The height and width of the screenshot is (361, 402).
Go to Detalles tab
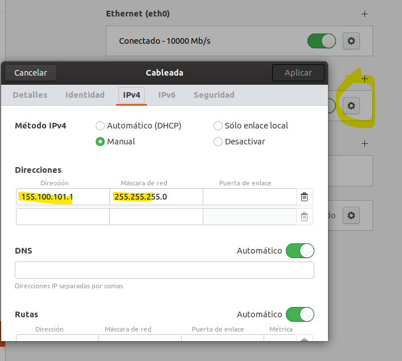(x=30, y=95)
